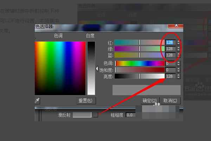Click the brightness value spinner arrows
This screenshot has height=141, width=211.
coord(178,76)
